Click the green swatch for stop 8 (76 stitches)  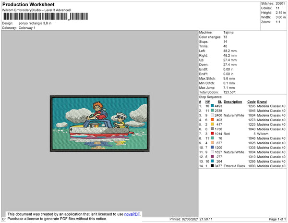point(212,138)
